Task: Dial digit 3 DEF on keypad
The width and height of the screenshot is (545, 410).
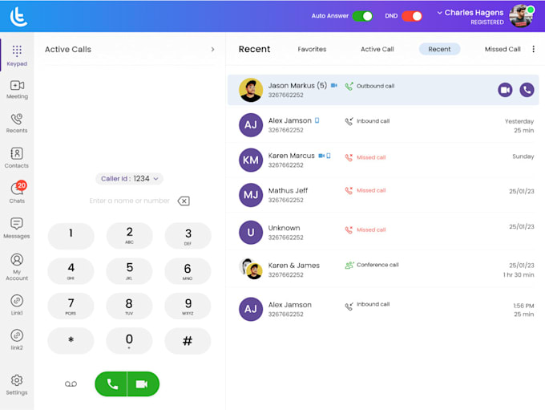Action: point(188,236)
